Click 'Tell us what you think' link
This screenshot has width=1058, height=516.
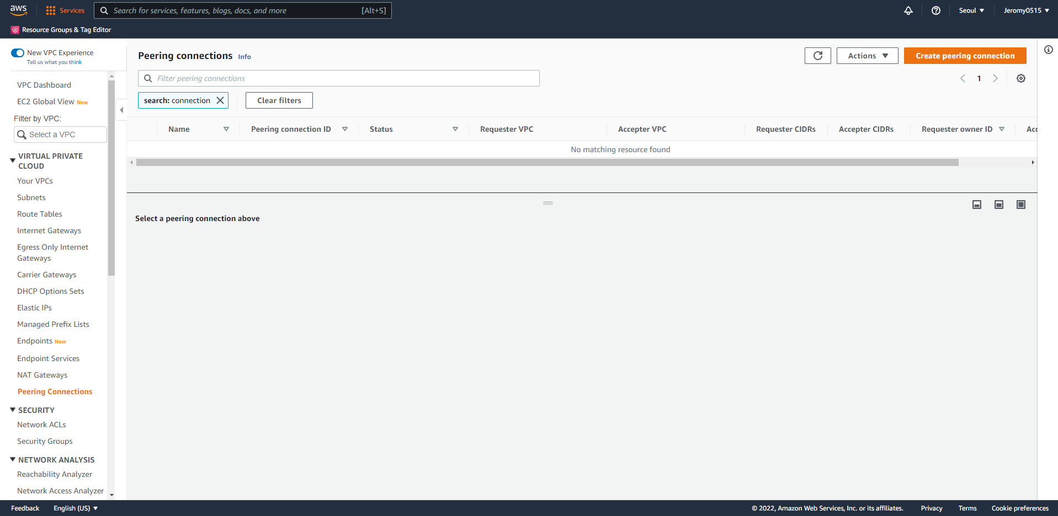(x=54, y=62)
